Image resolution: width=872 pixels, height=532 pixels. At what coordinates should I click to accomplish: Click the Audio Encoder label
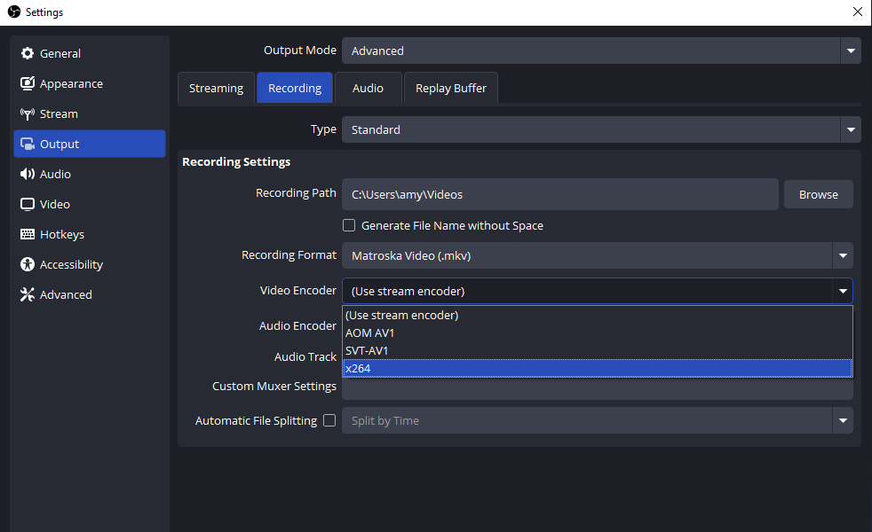[297, 326]
